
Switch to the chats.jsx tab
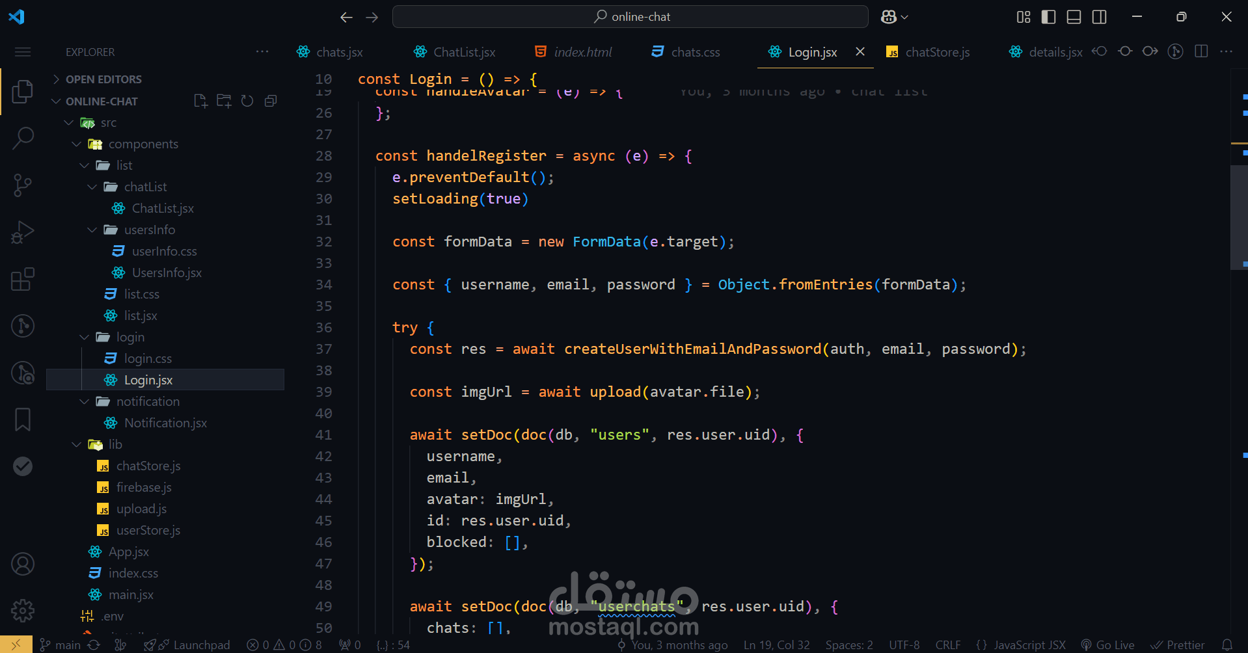click(x=330, y=52)
